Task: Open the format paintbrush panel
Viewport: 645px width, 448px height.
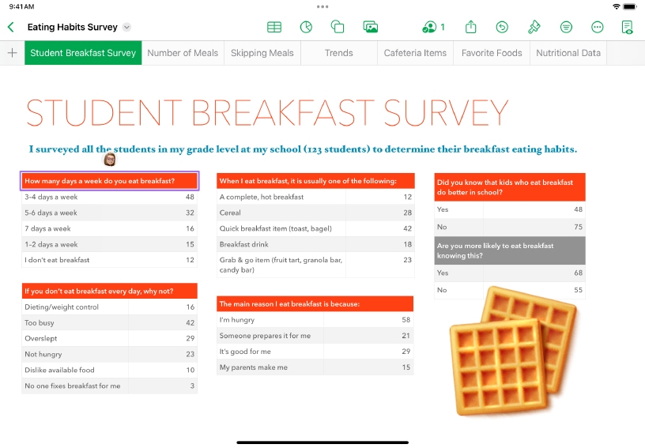Action: (x=534, y=27)
